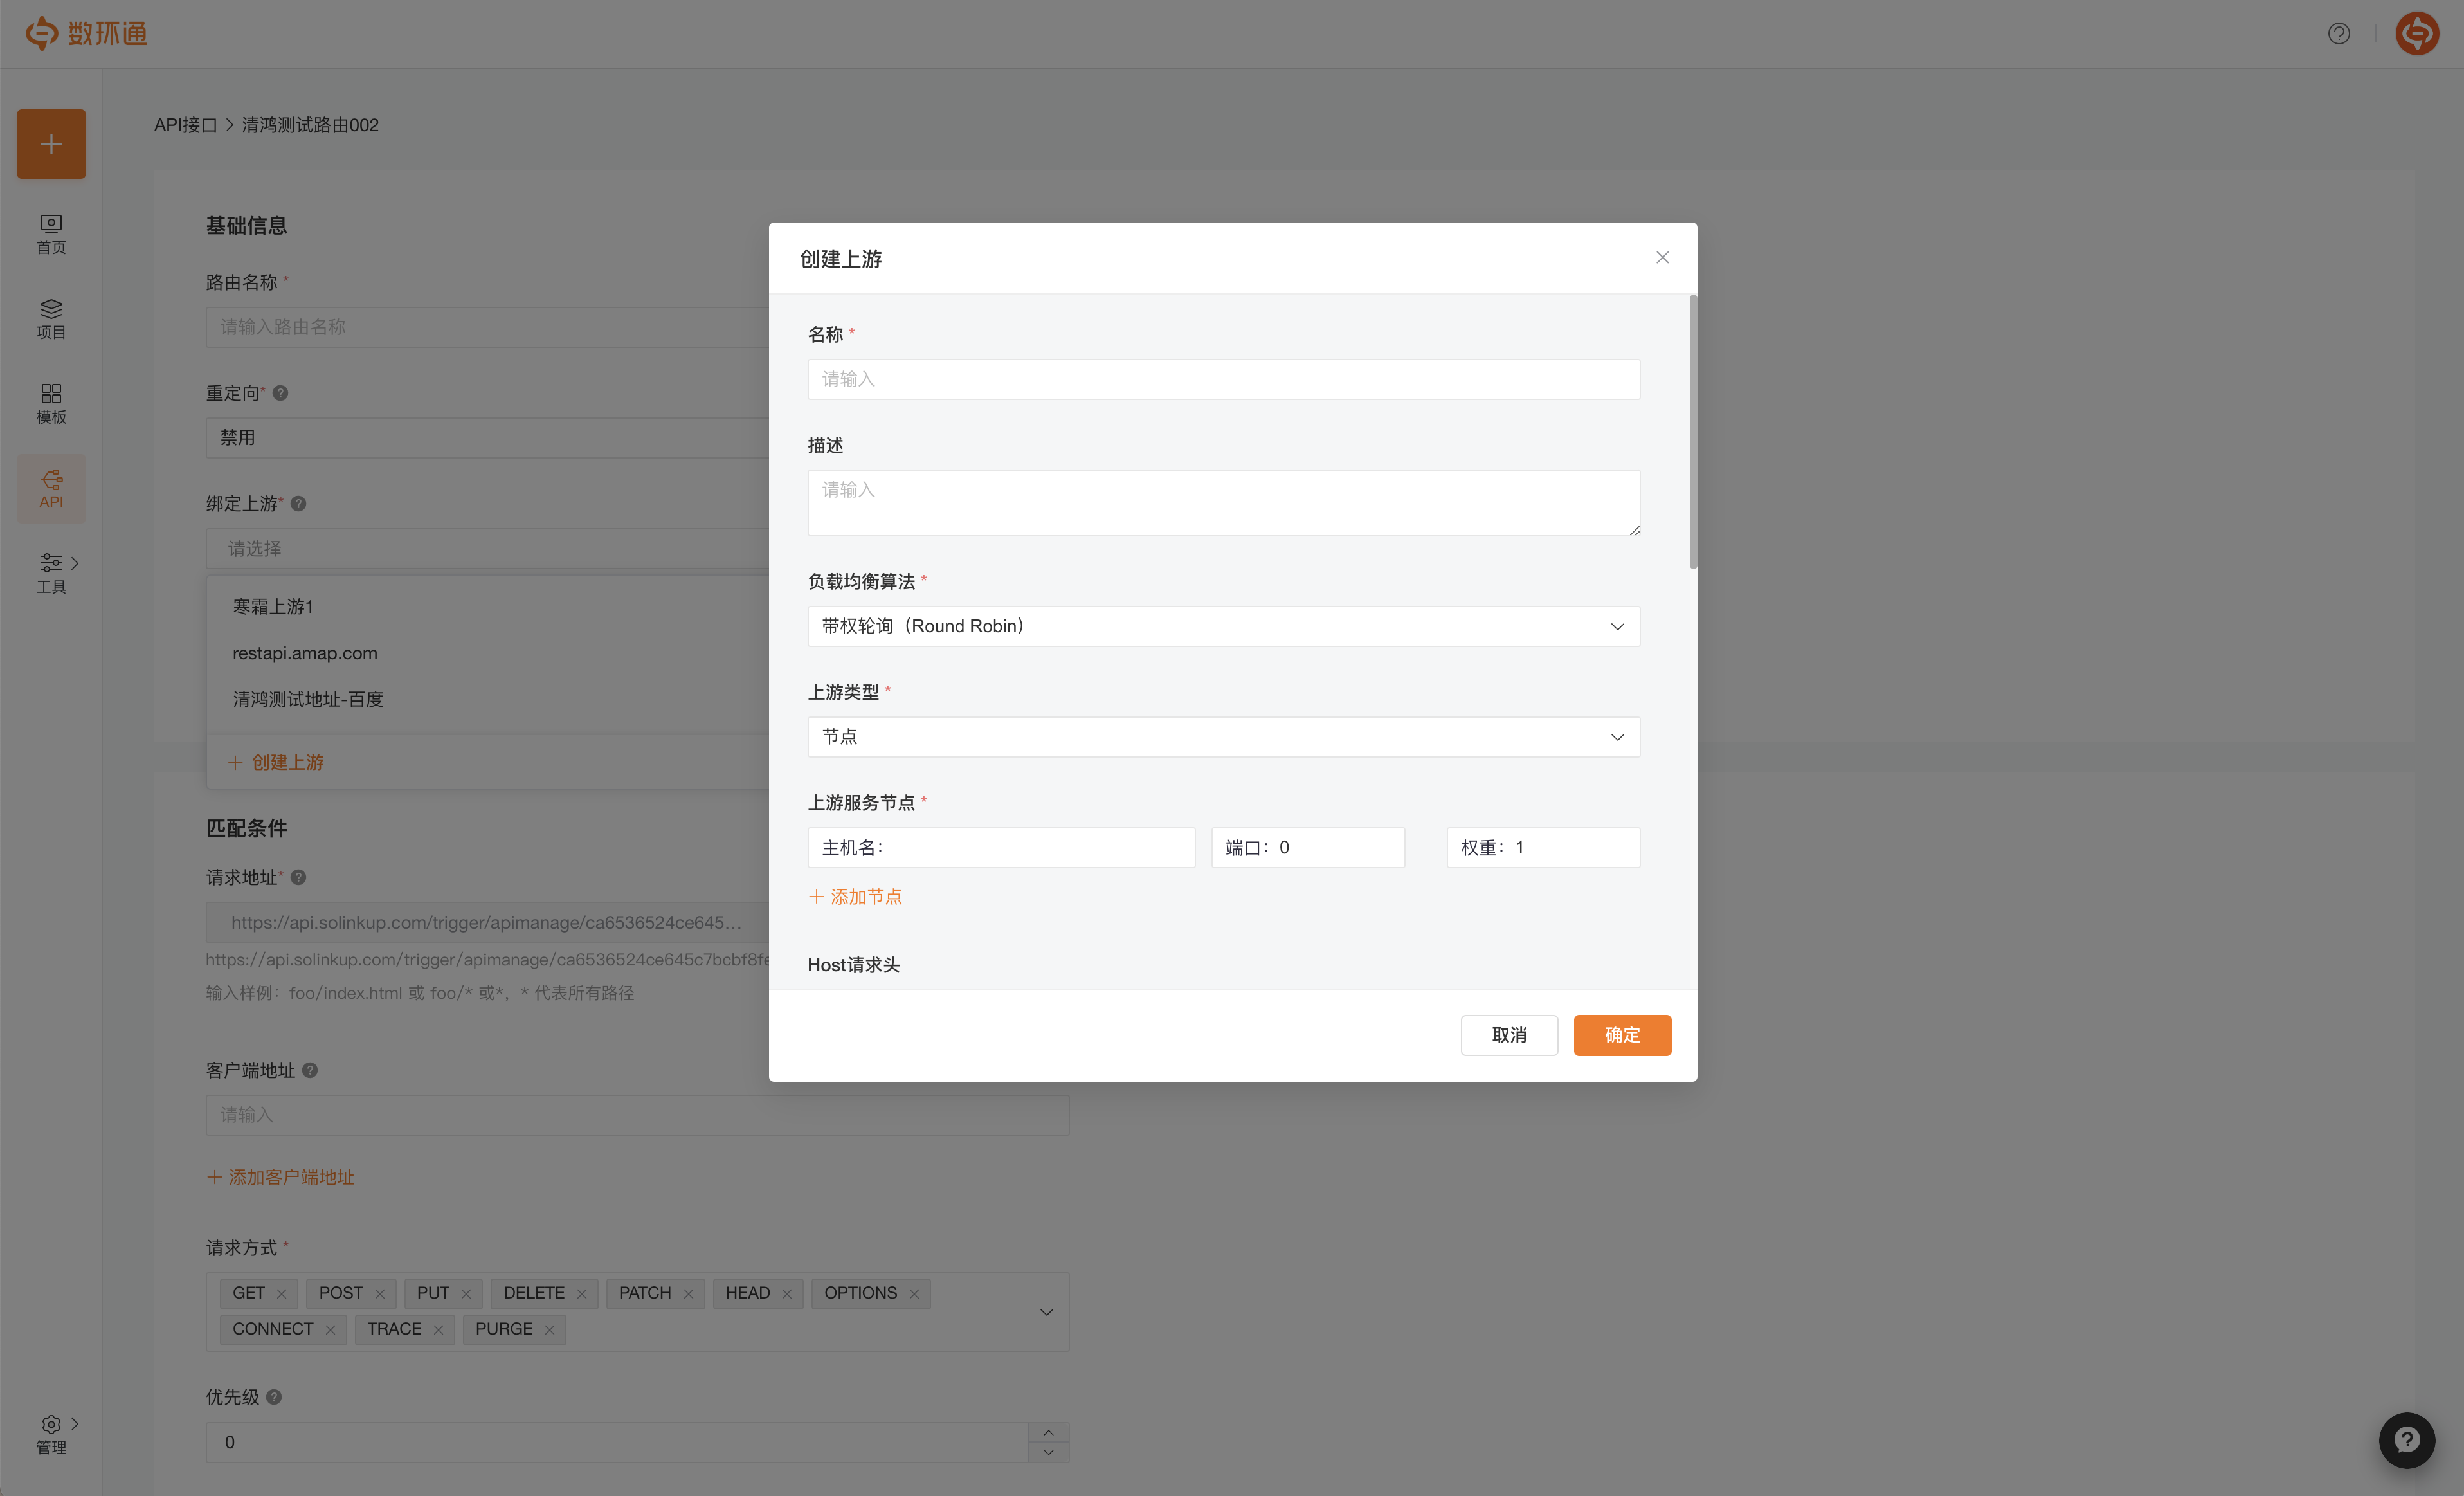
Task: Click the orange plus create button in sidebar
Action: (51, 144)
